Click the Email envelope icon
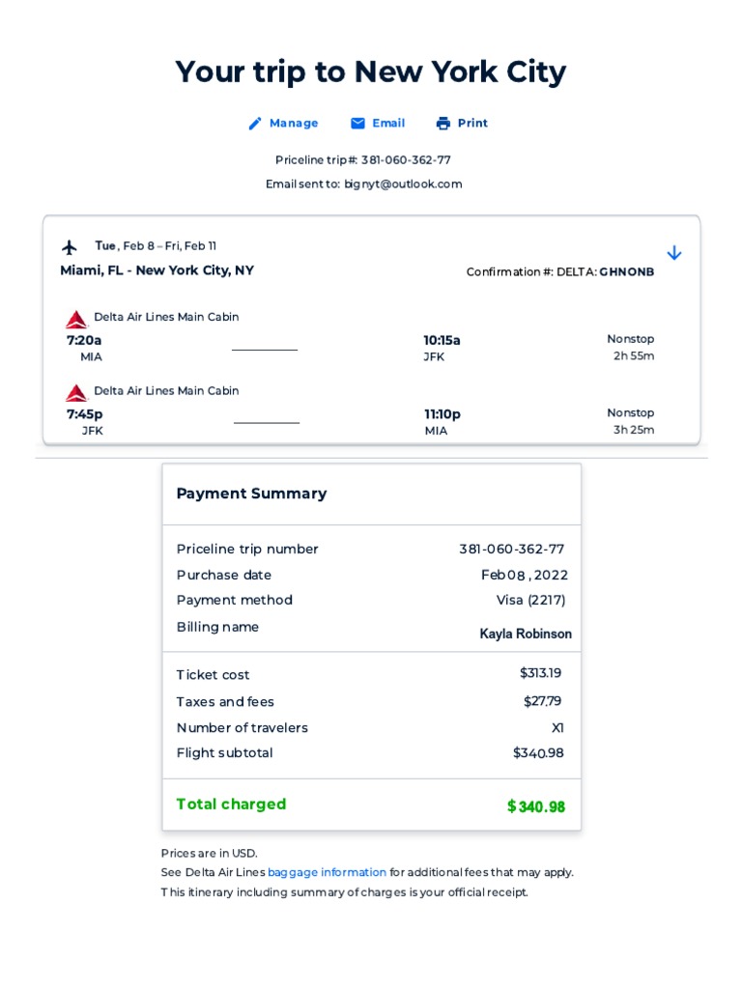Image resolution: width=742 pixels, height=989 pixels. [357, 124]
